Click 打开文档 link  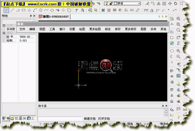pos(104,119)
